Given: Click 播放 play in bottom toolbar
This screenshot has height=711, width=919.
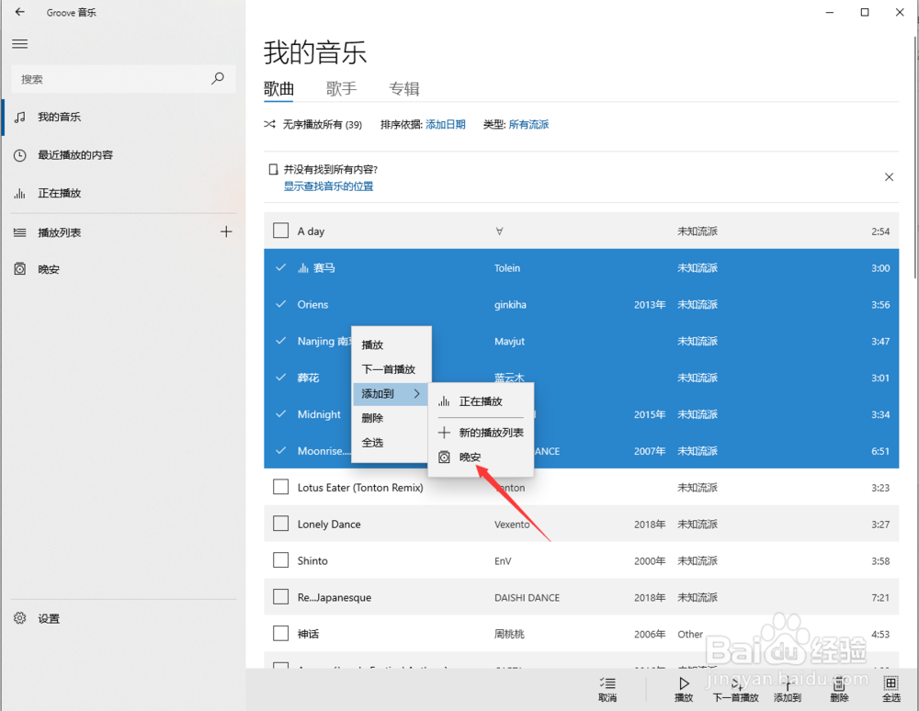Looking at the screenshot, I should coord(684,689).
